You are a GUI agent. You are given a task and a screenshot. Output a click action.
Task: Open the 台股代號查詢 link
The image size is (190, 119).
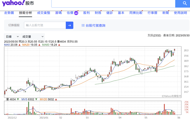[x=96, y=25]
